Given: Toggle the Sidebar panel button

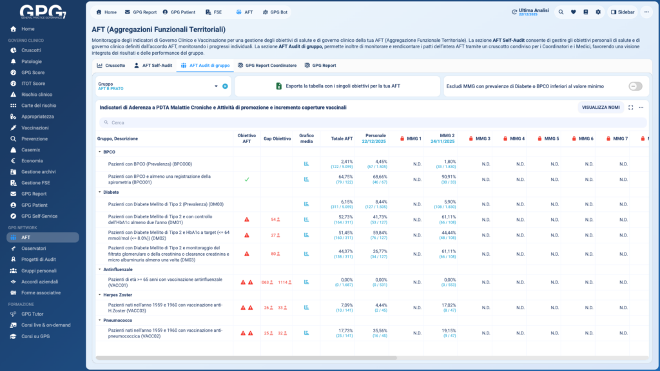Looking at the screenshot, I should point(623,12).
